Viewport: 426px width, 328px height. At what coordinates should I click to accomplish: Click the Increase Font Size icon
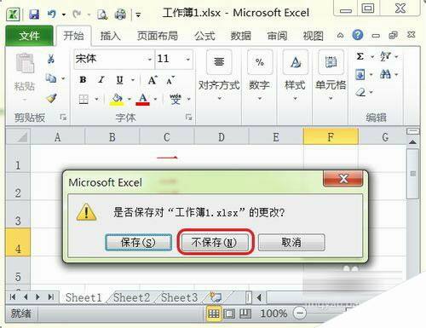(x=153, y=80)
